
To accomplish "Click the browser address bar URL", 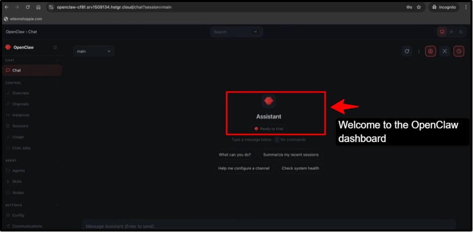I will pyautogui.click(x=114, y=7).
